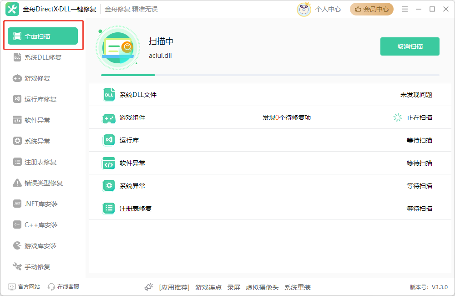Contact 在线客服 support link
The width and height of the screenshot is (455, 296).
pyautogui.click(x=64, y=287)
